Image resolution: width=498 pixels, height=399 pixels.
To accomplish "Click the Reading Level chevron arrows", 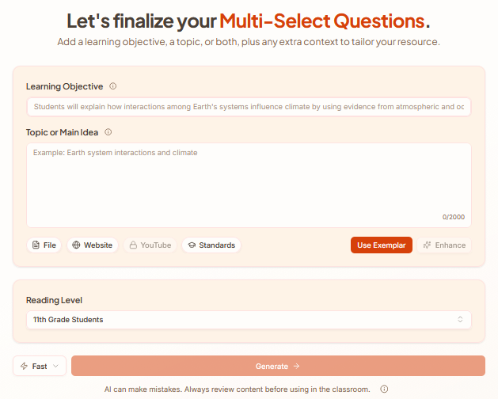I will [460, 320].
